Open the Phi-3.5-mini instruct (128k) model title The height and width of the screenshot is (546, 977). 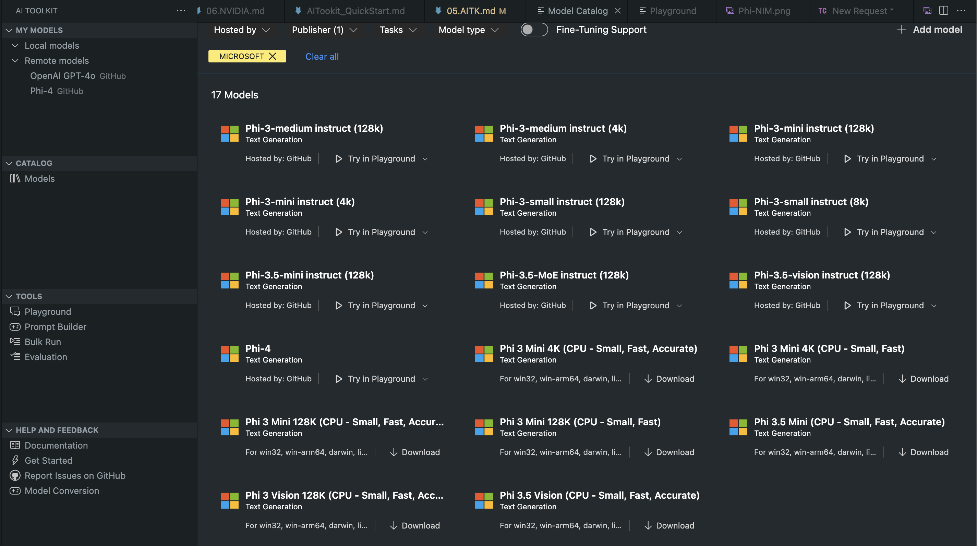(310, 275)
